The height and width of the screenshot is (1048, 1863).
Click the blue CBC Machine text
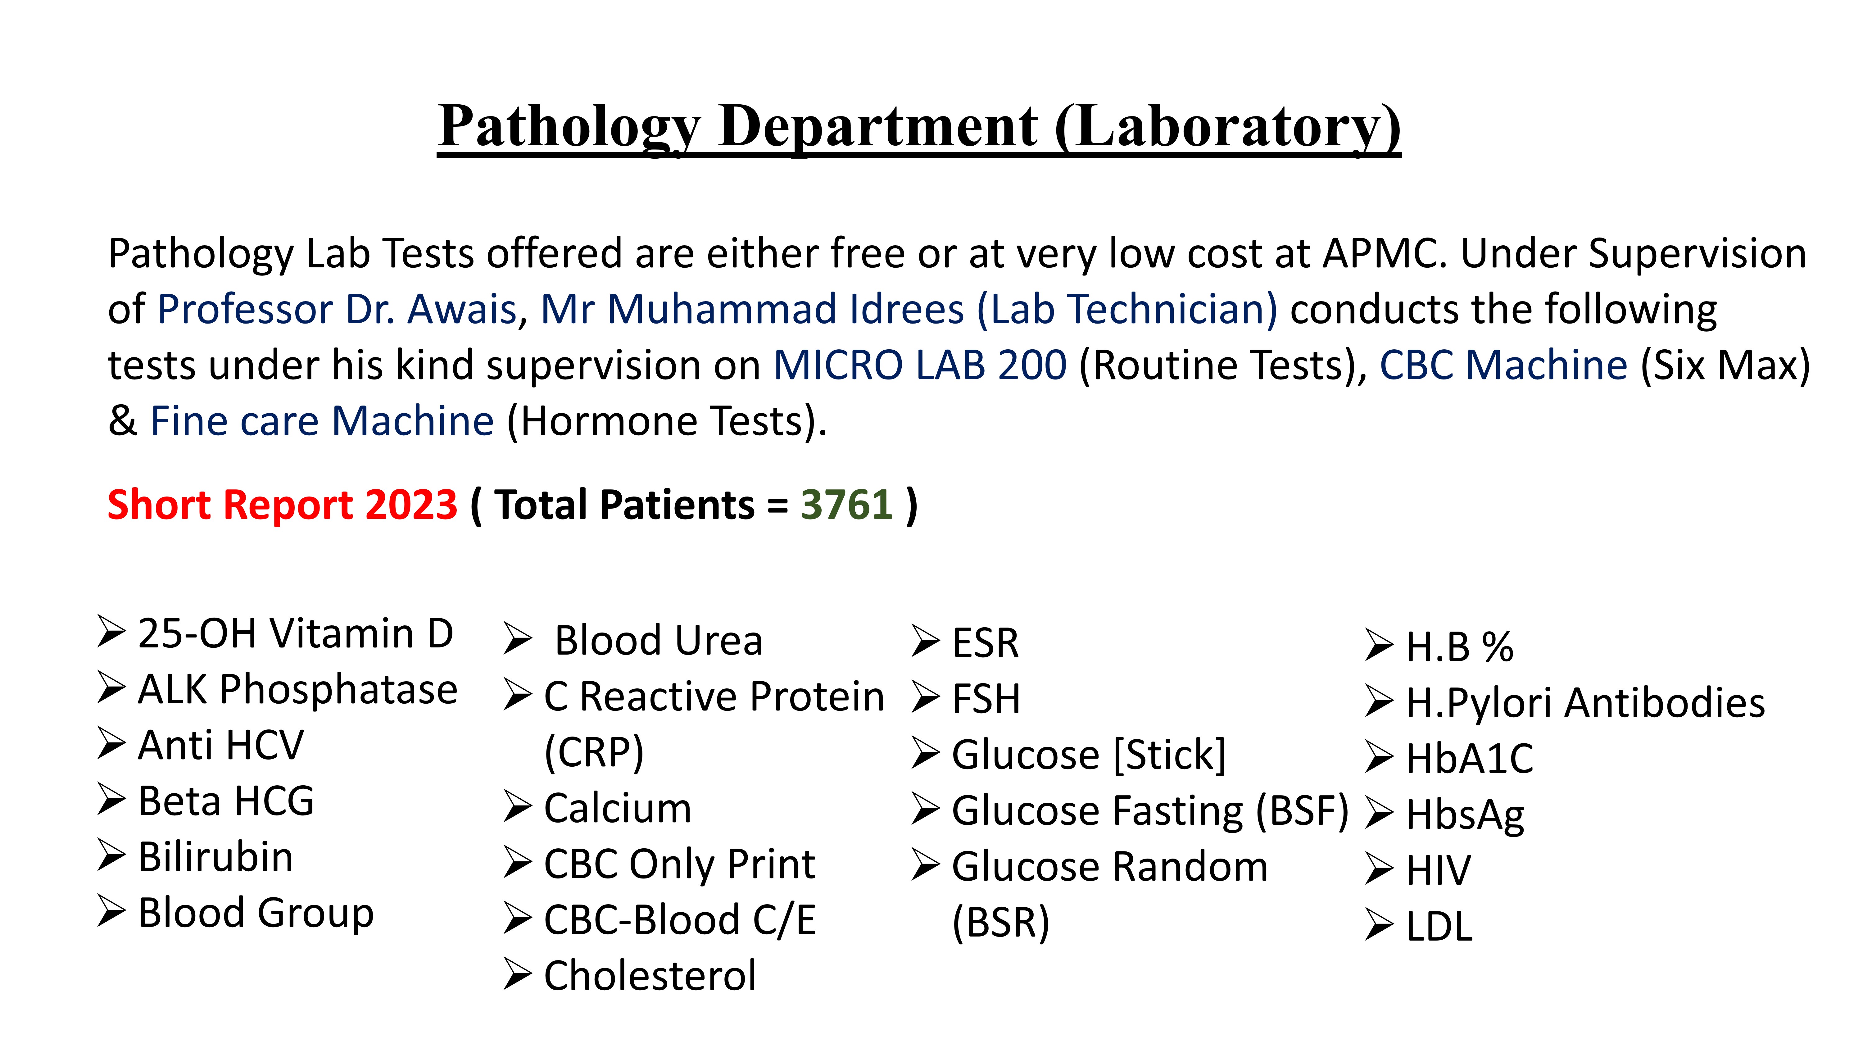(1503, 365)
